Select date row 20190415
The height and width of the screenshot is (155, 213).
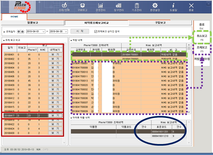click(x=33, y=107)
